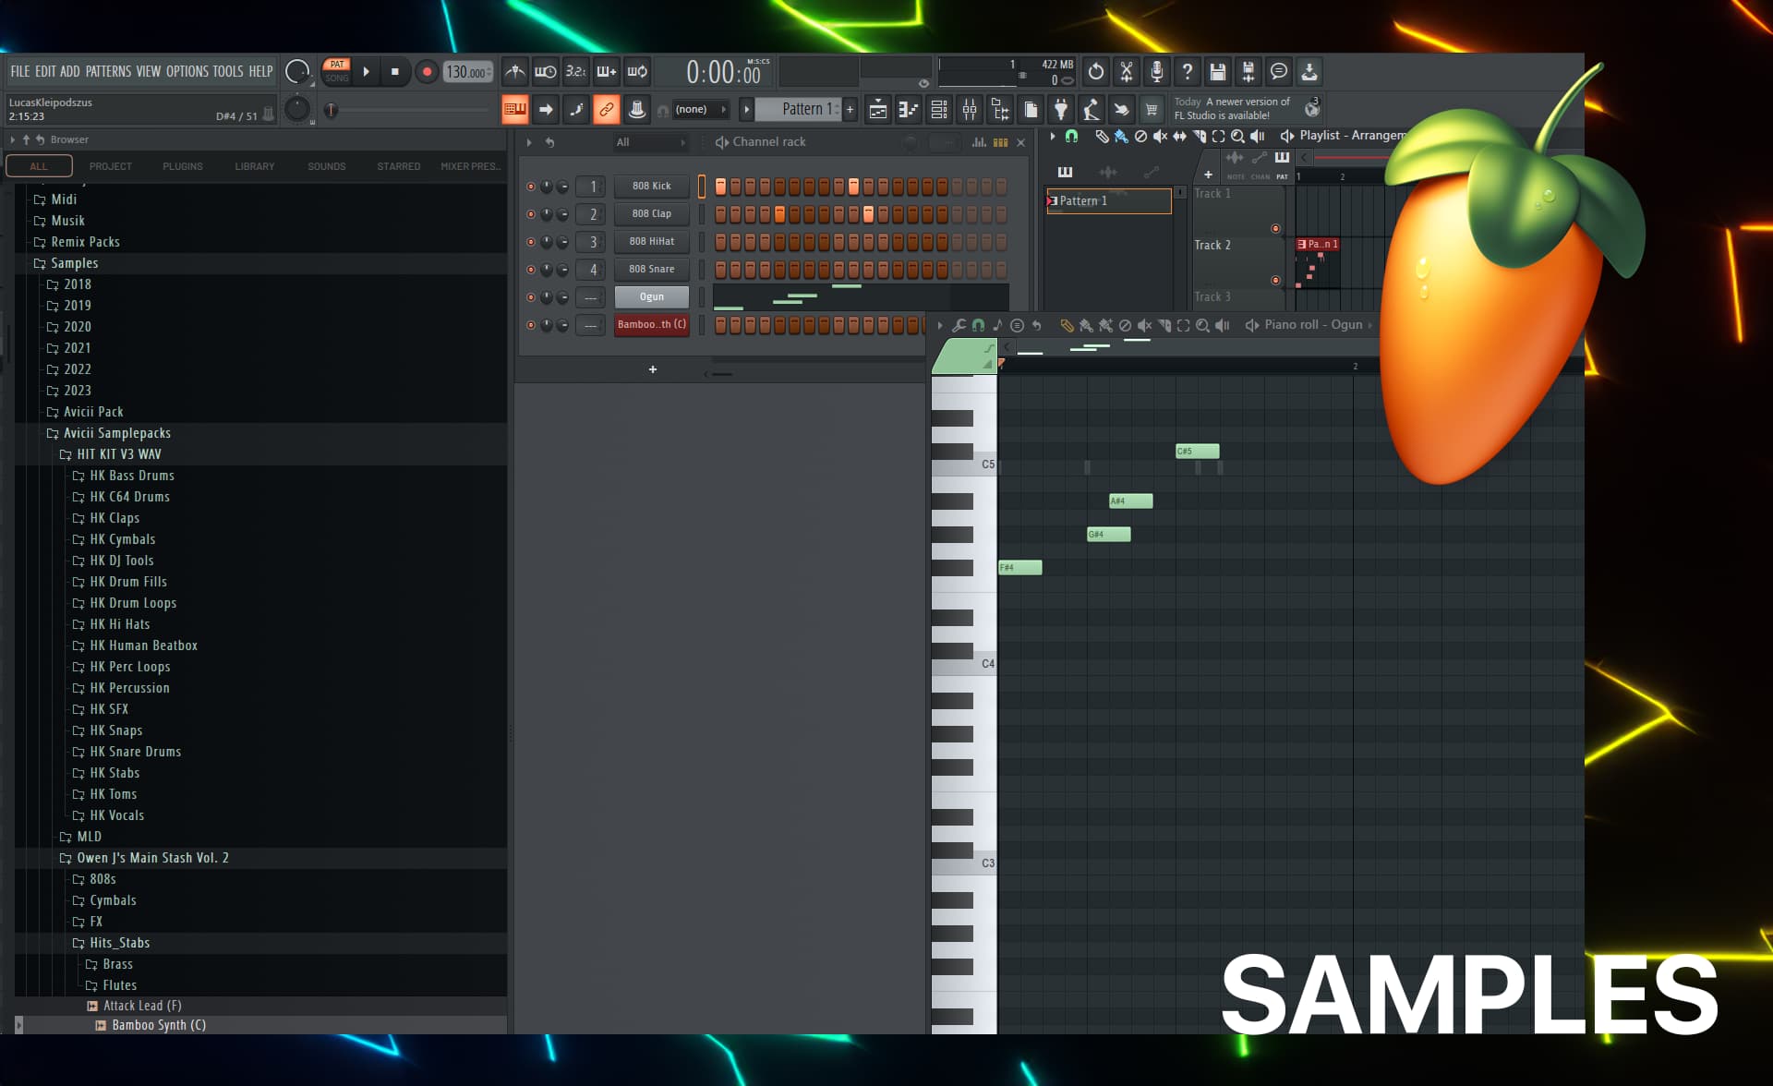Click the metronome icon in the transport bar
Image resolution: width=1773 pixels, height=1086 pixels.
(514, 72)
